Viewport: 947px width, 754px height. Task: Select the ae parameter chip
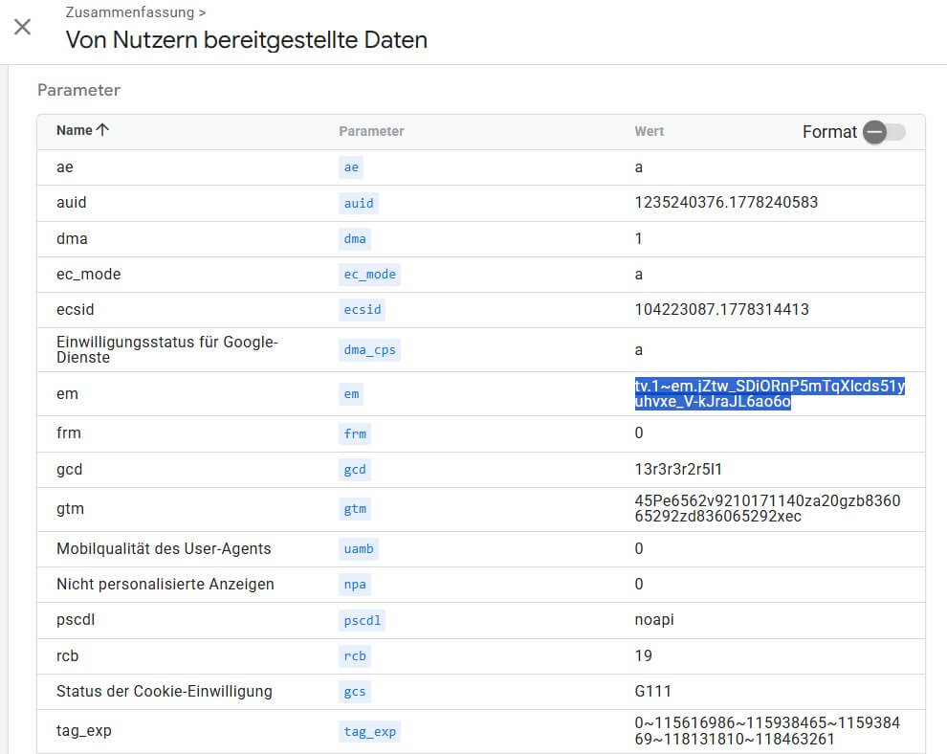(x=351, y=167)
